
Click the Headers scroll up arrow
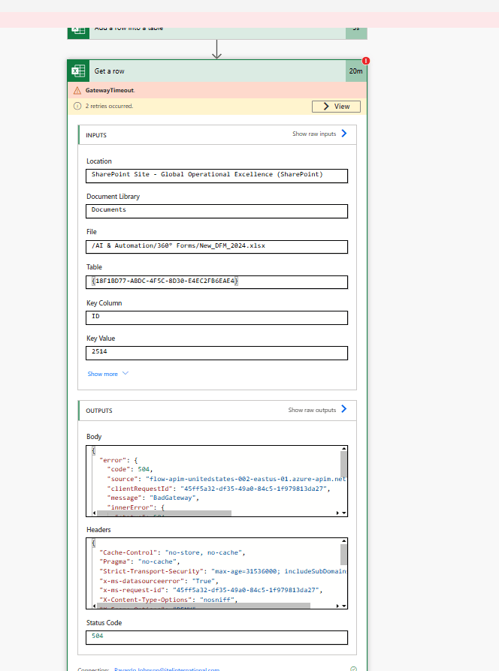[x=344, y=541]
